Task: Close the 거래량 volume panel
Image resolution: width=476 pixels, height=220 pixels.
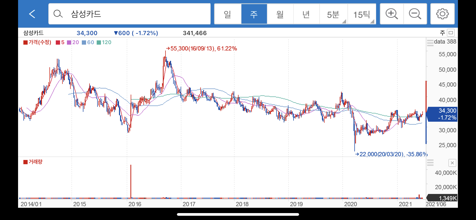Action: tap(452, 163)
